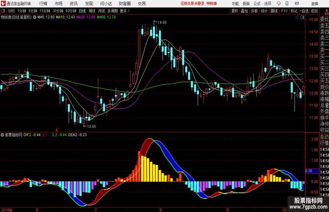The image size is (329, 212).
Task: Open the 市场 menu
Action: click(59, 3)
